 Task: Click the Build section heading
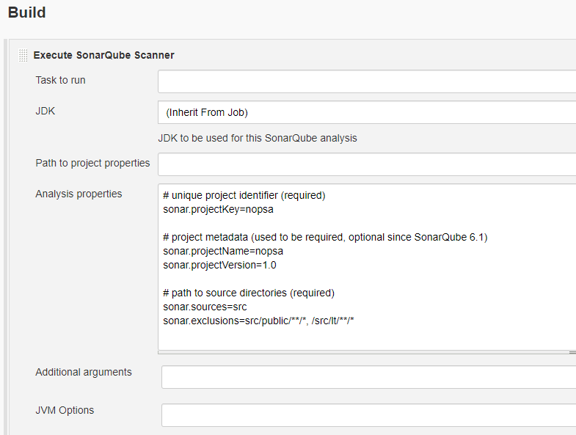tap(26, 13)
